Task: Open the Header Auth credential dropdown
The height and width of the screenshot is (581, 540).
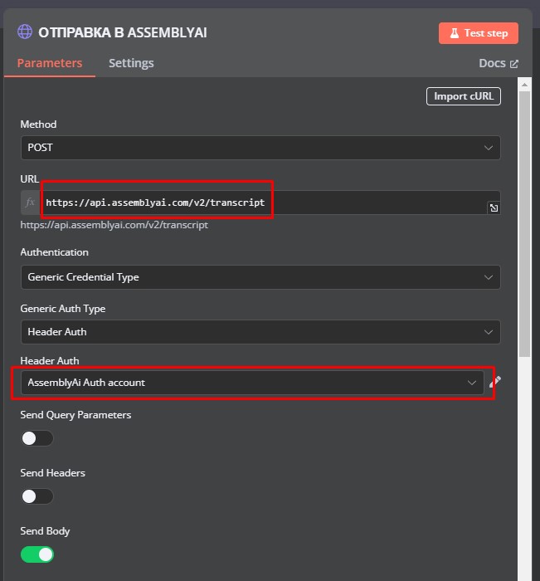Action: 252,383
